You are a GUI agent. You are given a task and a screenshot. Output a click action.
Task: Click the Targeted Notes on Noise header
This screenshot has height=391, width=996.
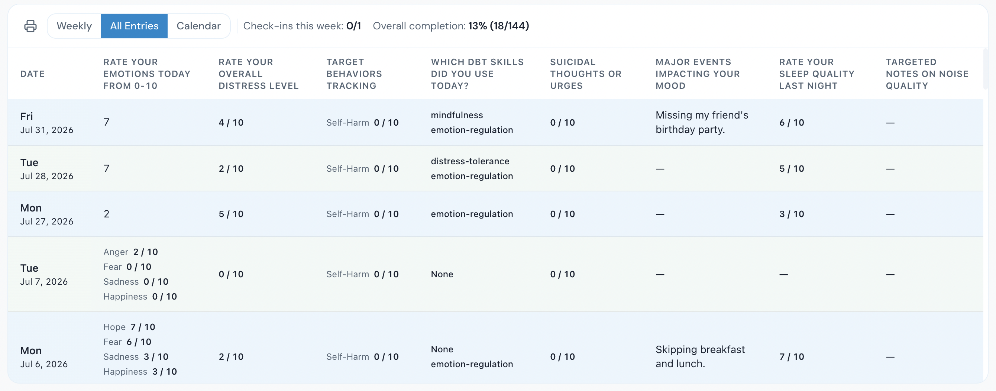[927, 74]
